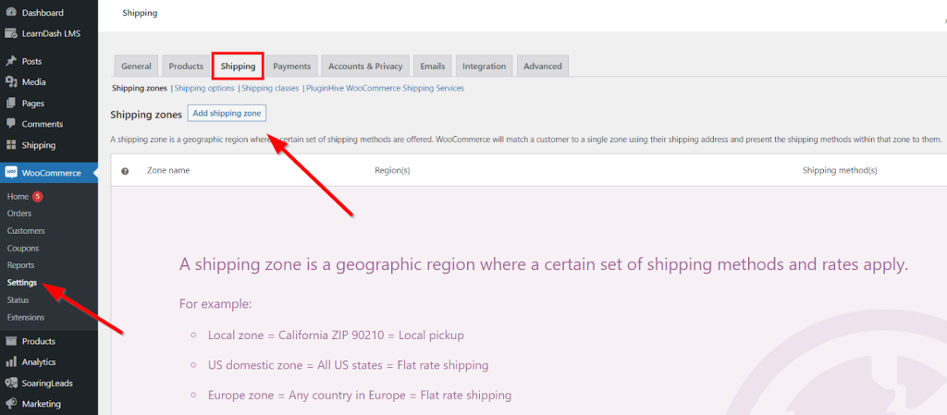Open the Payments tab

coord(291,67)
